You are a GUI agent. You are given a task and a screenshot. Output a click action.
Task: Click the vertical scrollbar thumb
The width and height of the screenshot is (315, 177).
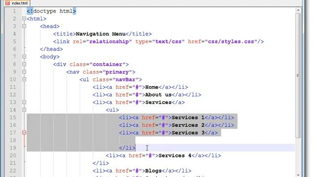[298, 75]
